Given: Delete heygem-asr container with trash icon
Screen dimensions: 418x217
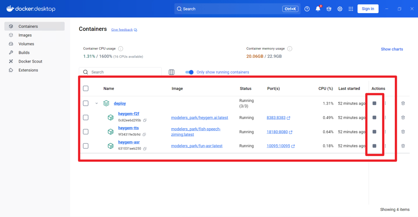Looking at the screenshot, I should click(403, 146).
